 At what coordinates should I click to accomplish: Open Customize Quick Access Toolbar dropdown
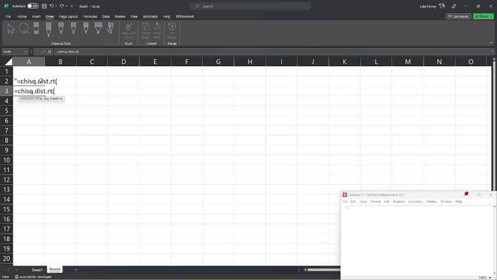(72, 6)
